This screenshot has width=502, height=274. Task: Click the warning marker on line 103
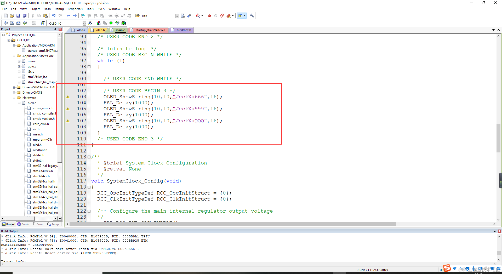tap(68, 97)
